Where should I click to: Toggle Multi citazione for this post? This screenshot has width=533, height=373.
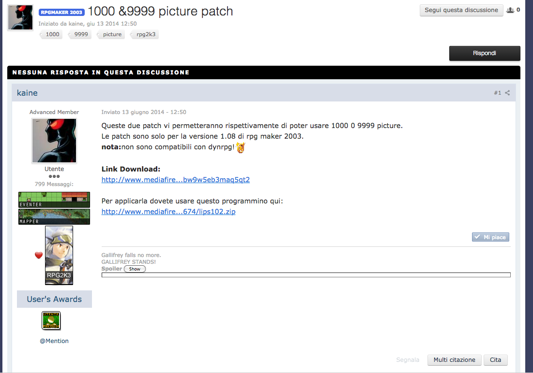coord(454,360)
